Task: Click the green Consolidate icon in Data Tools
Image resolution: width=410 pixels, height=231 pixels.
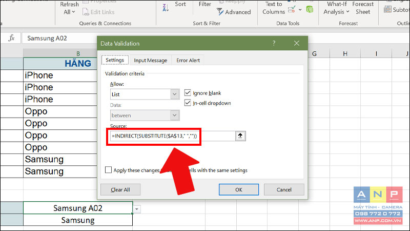Action: [310, 10]
